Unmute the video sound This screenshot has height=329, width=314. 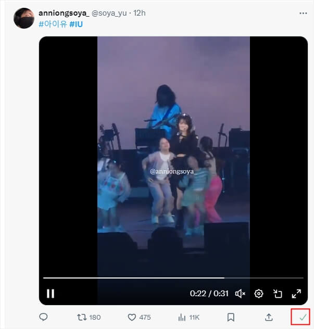(x=240, y=294)
